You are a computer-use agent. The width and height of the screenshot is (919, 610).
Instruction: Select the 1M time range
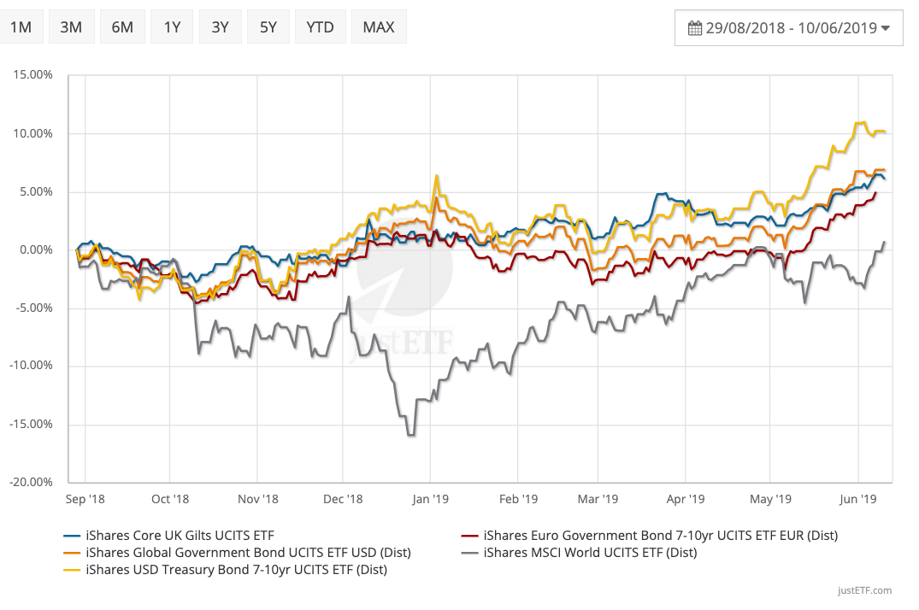coord(21,26)
